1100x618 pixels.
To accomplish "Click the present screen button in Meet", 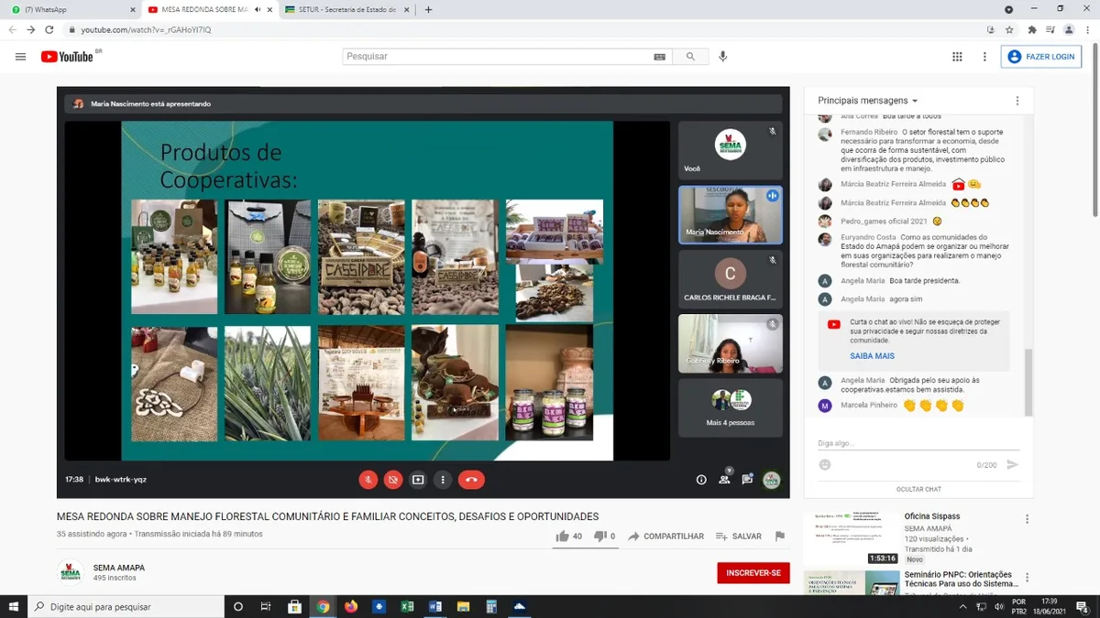I will click(x=418, y=480).
